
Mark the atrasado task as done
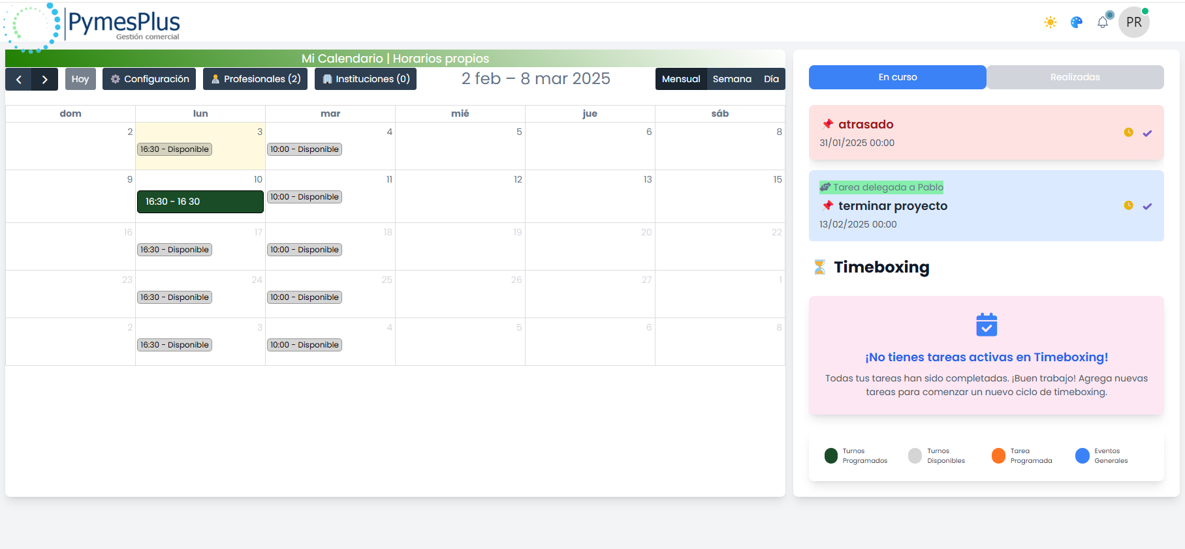[1147, 133]
